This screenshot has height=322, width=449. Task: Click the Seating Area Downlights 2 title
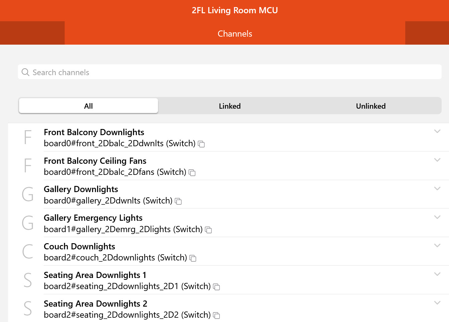95,304
